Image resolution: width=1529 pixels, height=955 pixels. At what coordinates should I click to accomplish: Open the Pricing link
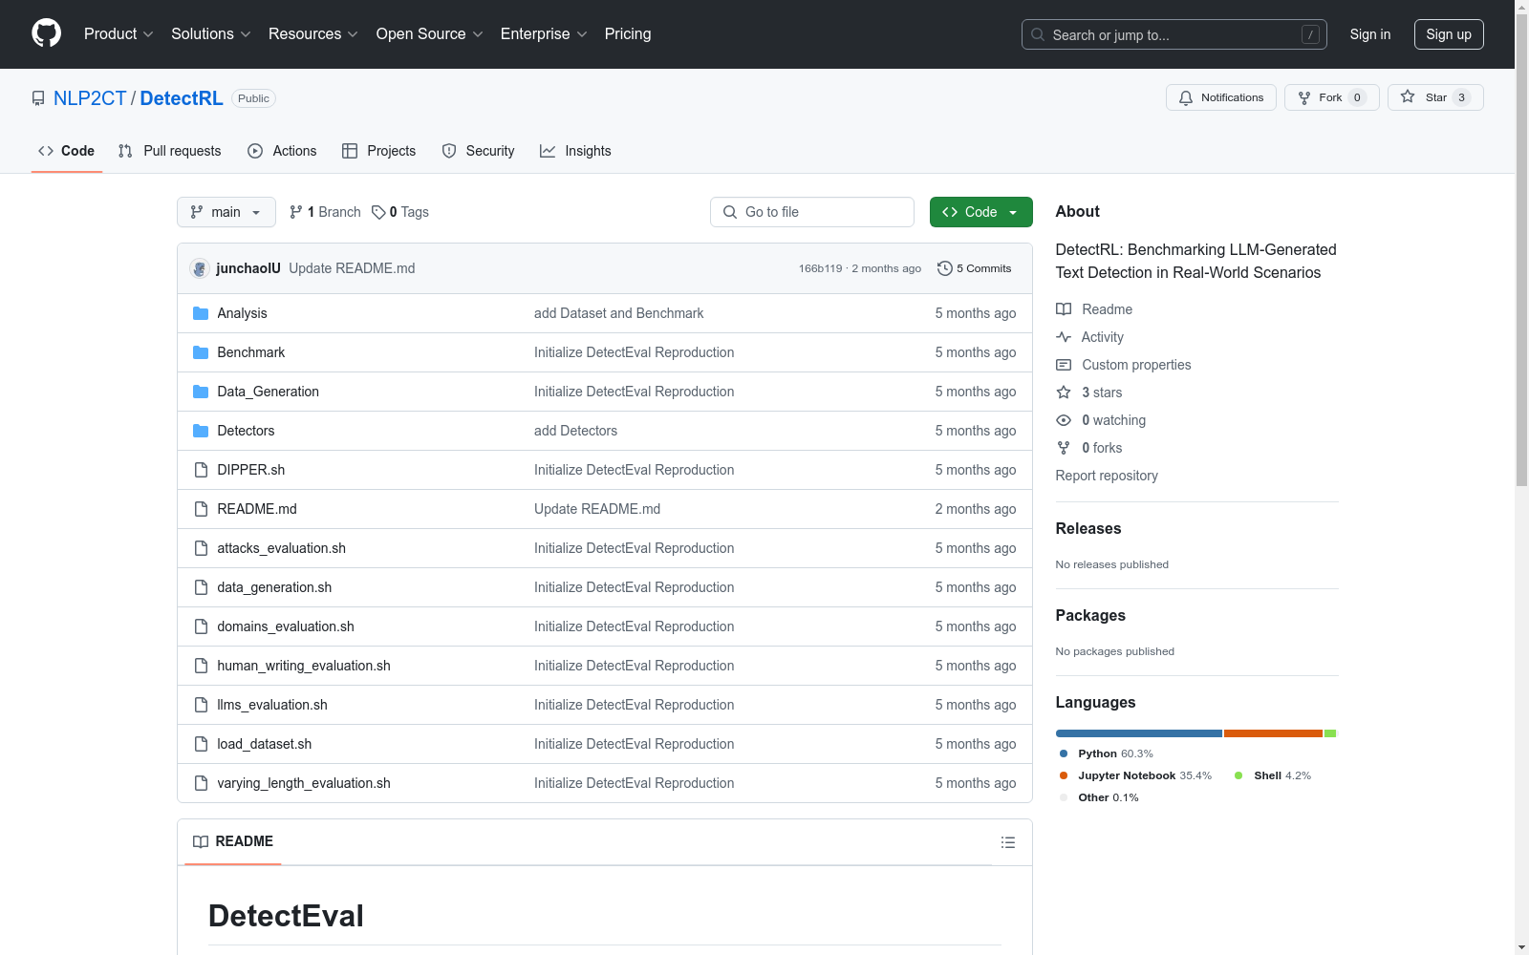(x=628, y=33)
